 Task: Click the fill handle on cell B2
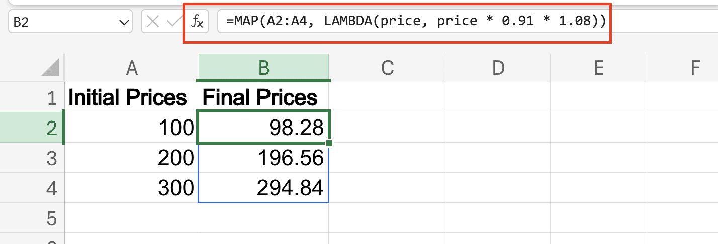pyautogui.click(x=329, y=144)
